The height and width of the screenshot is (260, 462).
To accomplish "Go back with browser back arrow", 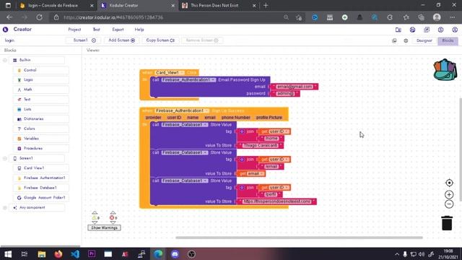I will [9, 17].
